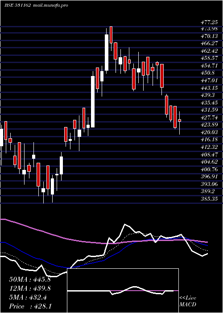Select the 462.42 price label
The image size is (223, 313).
tap(209, 51)
